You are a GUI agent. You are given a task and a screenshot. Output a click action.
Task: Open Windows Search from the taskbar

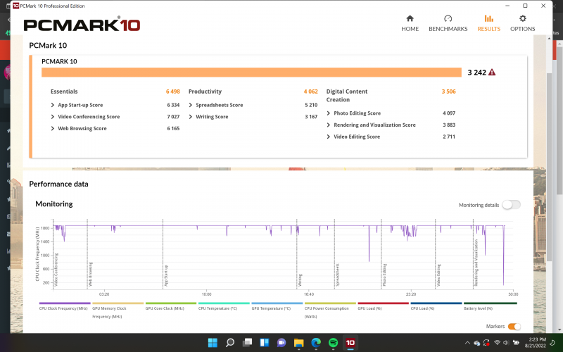(x=230, y=343)
